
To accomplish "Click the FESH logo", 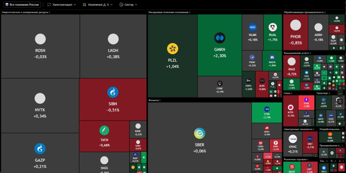I will pos(331,115).
